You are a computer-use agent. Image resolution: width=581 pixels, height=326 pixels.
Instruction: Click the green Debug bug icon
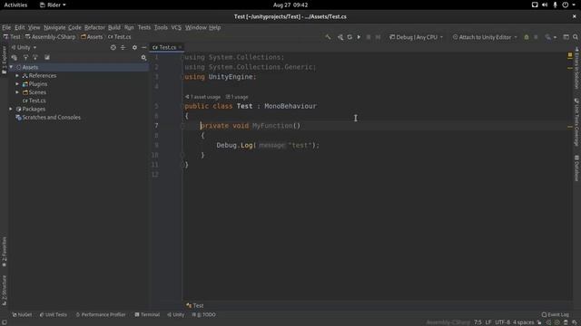coord(527,37)
